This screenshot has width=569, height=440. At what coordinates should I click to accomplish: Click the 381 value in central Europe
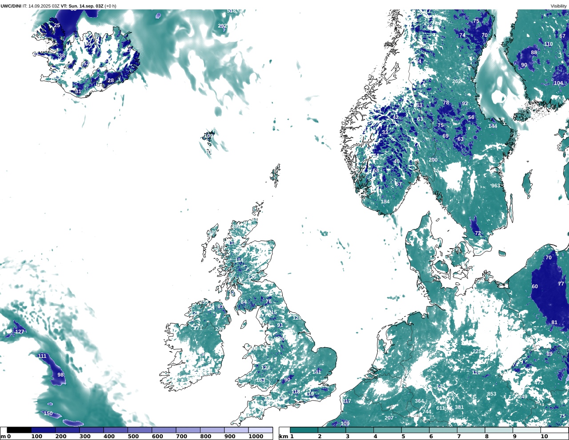click(x=459, y=407)
